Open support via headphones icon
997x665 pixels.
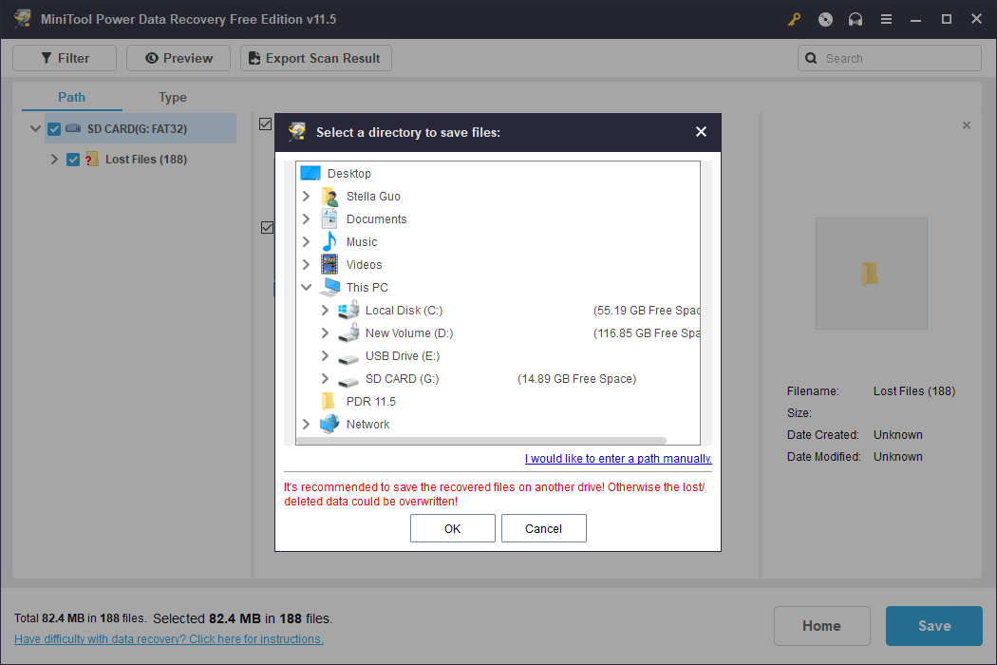point(856,19)
